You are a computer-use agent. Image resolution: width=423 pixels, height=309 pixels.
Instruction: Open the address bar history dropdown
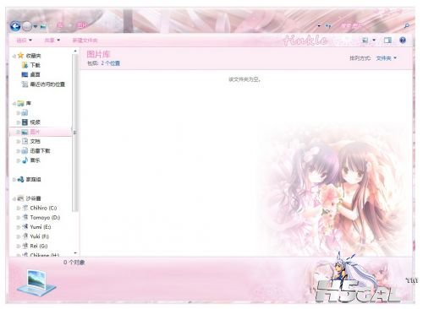(319, 26)
